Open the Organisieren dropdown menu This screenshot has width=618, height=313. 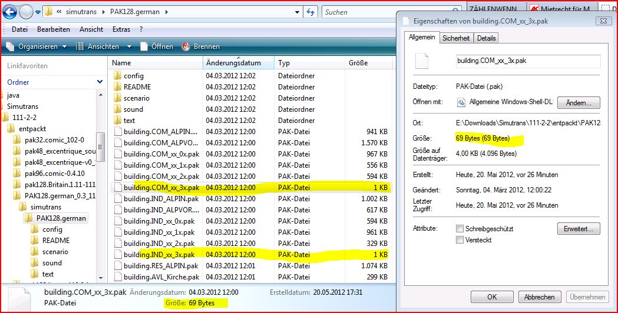[37, 46]
